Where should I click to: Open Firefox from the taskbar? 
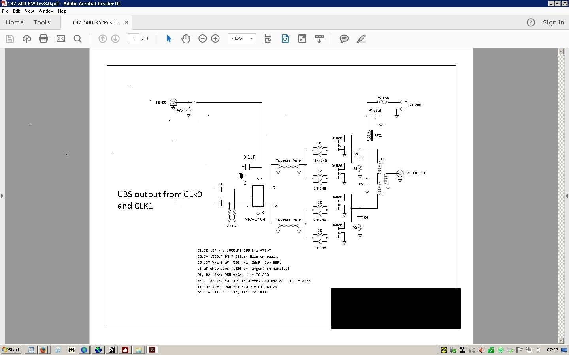tap(43, 350)
